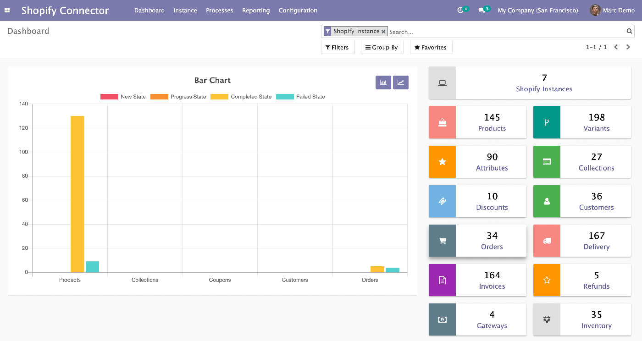The width and height of the screenshot is (642, 341).
Task: Open the Collections link
Action: pos(597,168)
